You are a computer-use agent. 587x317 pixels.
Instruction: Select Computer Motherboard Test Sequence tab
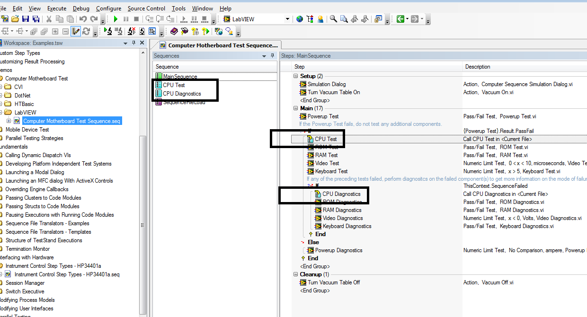(219, 45)
